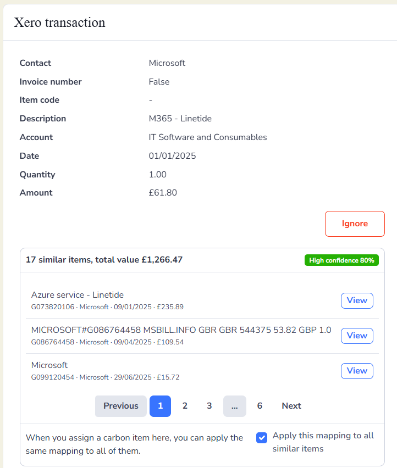Click the Account label
Viewport: 397px width, 468px height.
[x=36, y=137]
